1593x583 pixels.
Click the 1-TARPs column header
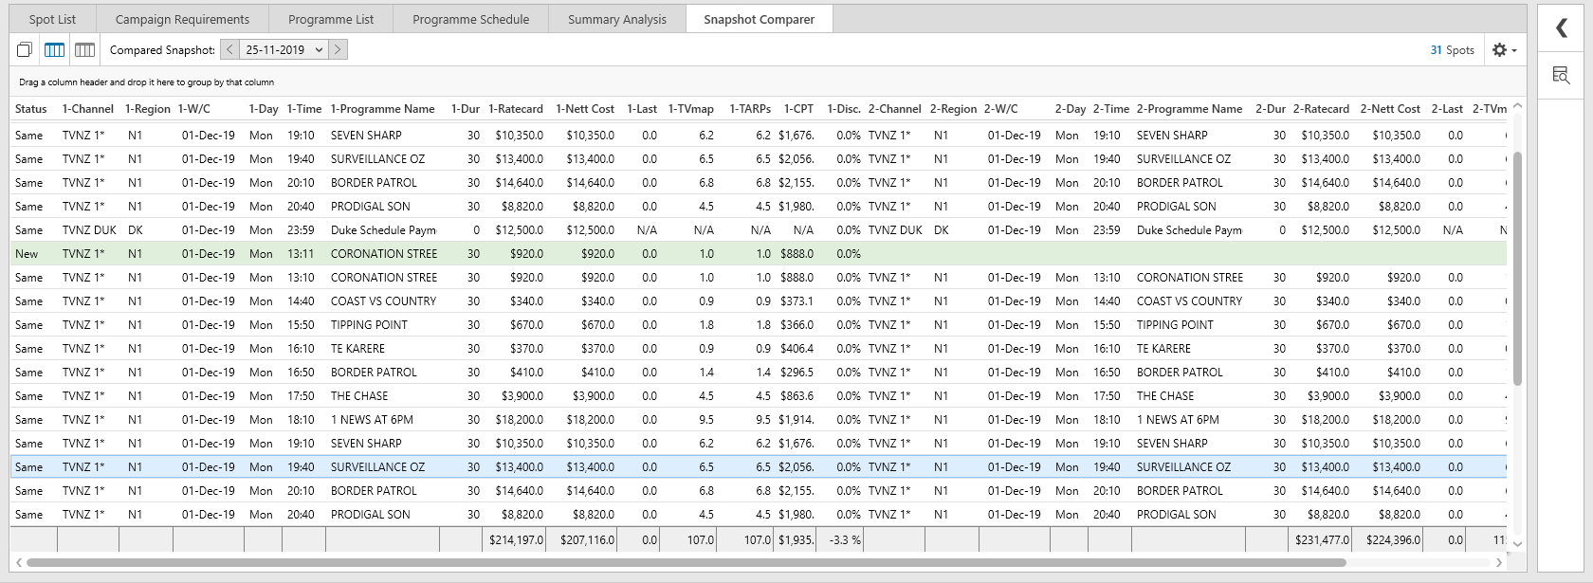[750, 109]
